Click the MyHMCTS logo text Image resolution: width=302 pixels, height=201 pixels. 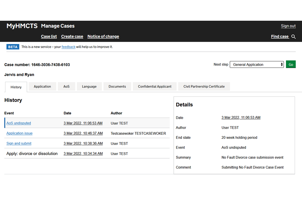[22, 26]
